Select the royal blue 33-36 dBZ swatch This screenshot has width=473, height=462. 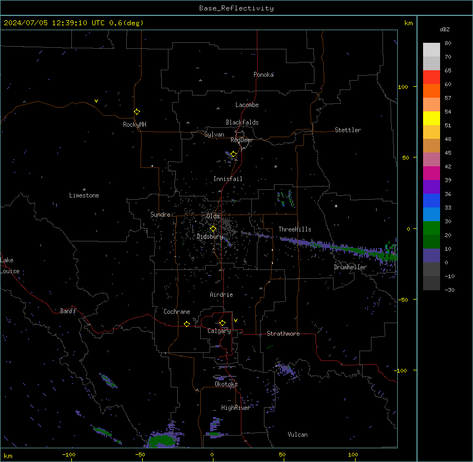coord(431,200)
